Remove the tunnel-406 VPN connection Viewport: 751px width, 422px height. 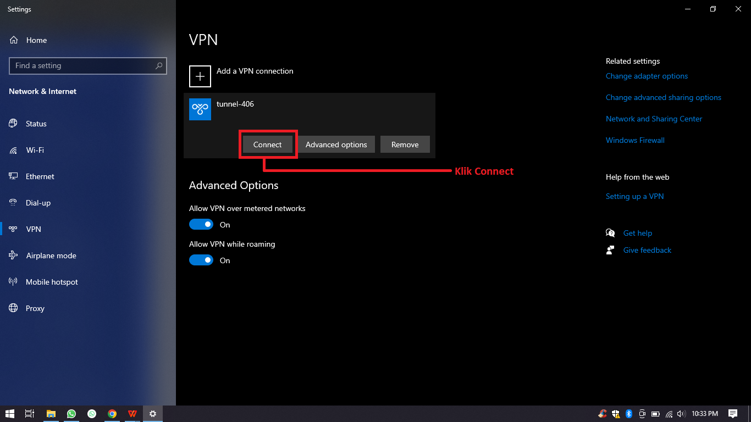(x=405, y=145)
